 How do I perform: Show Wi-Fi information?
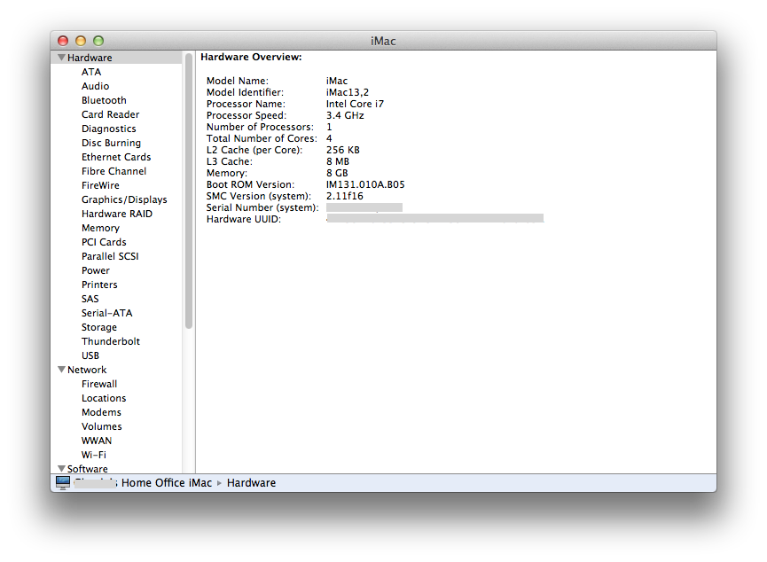[94, 455]
